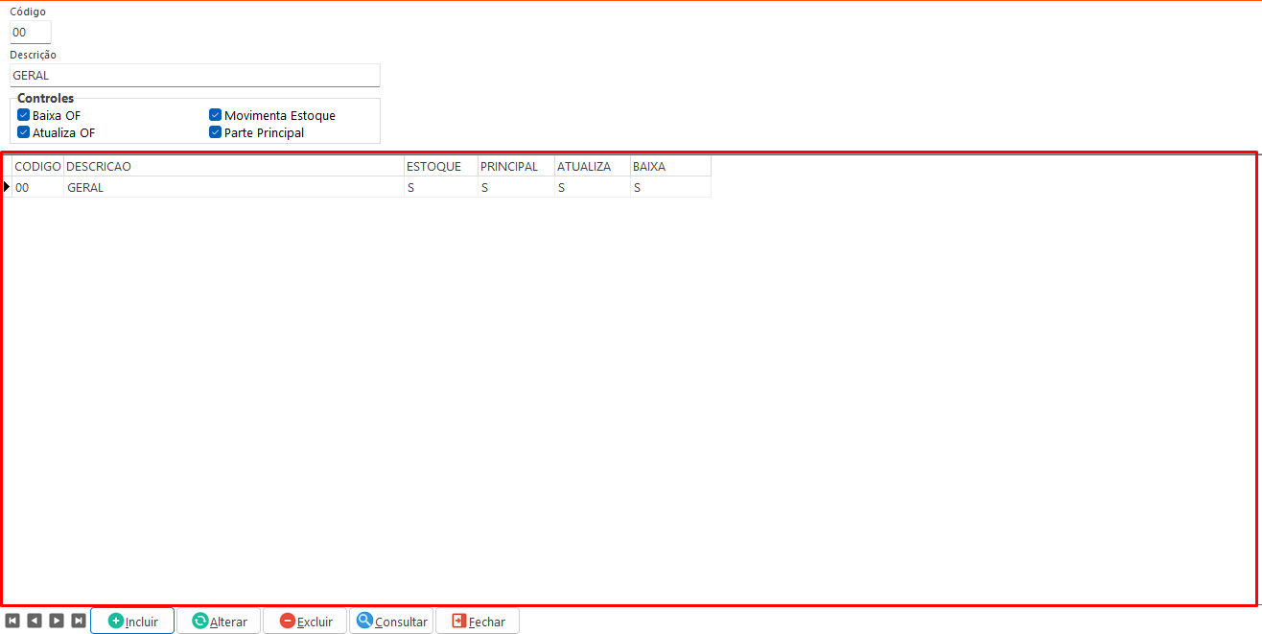
Task: Jump to the last record
Action: (x=79, y=621)
